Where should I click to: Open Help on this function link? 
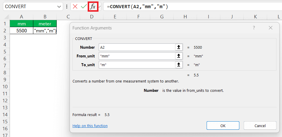click(x=90, y=126)
